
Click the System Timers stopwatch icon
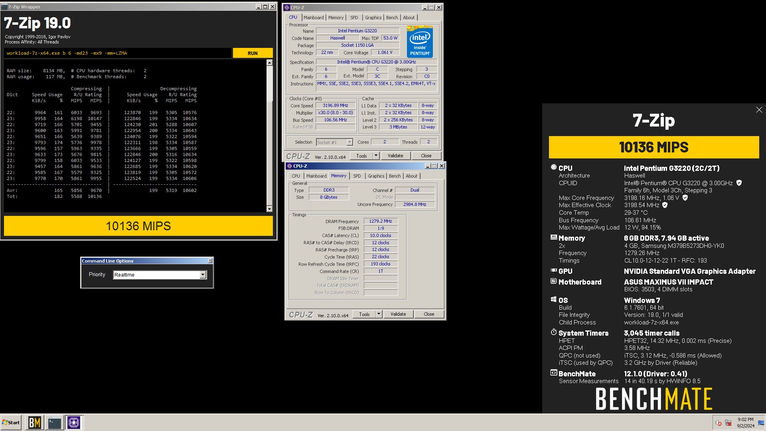(553, 332)
